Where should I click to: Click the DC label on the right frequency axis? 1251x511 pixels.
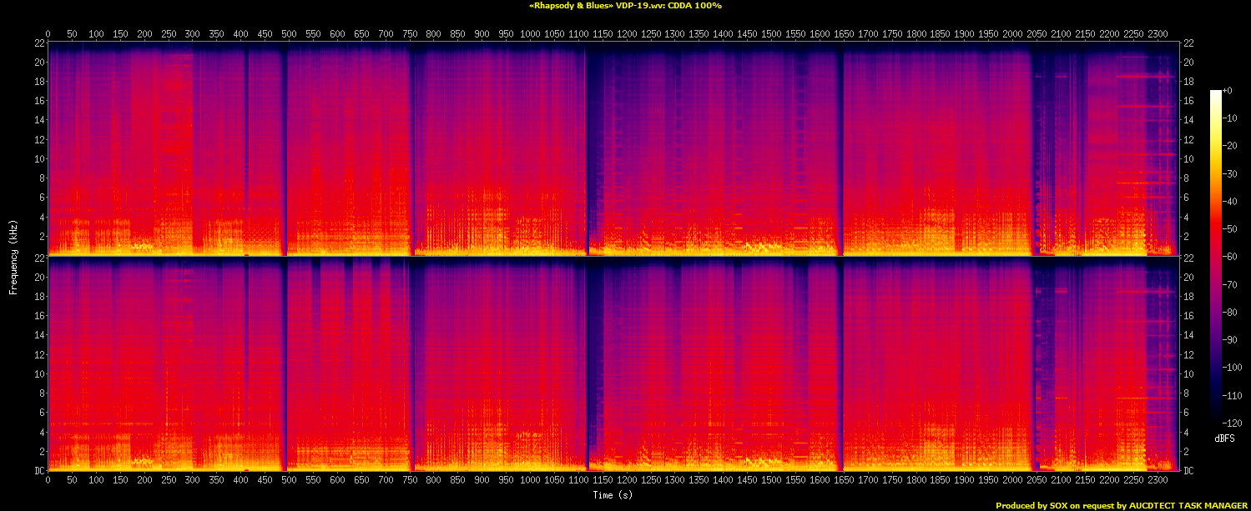[x=1188, y=471]
